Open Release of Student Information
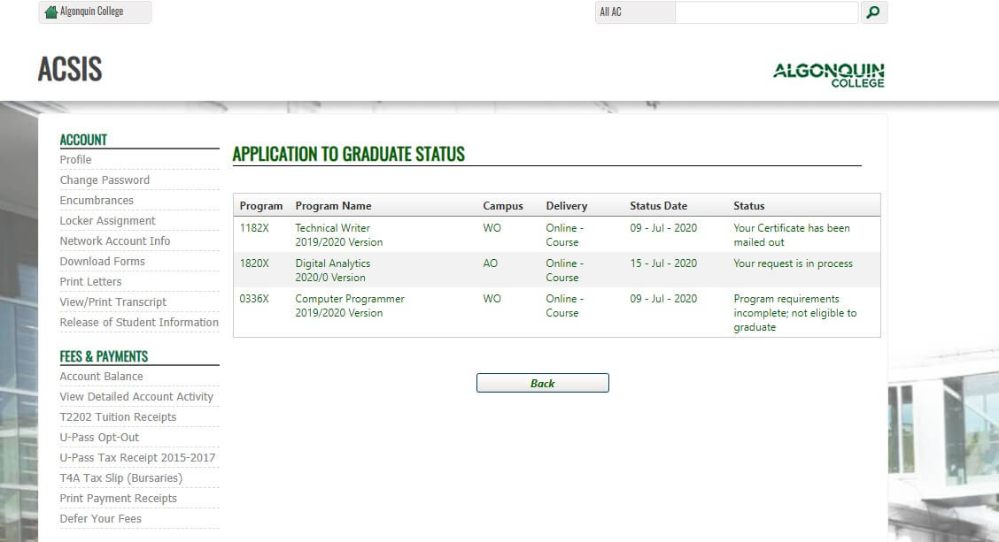999x542 pixels. [139, 323]
